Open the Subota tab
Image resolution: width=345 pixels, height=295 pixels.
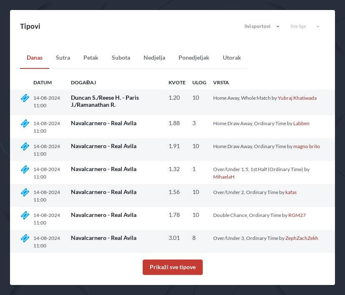click(121, 58)
